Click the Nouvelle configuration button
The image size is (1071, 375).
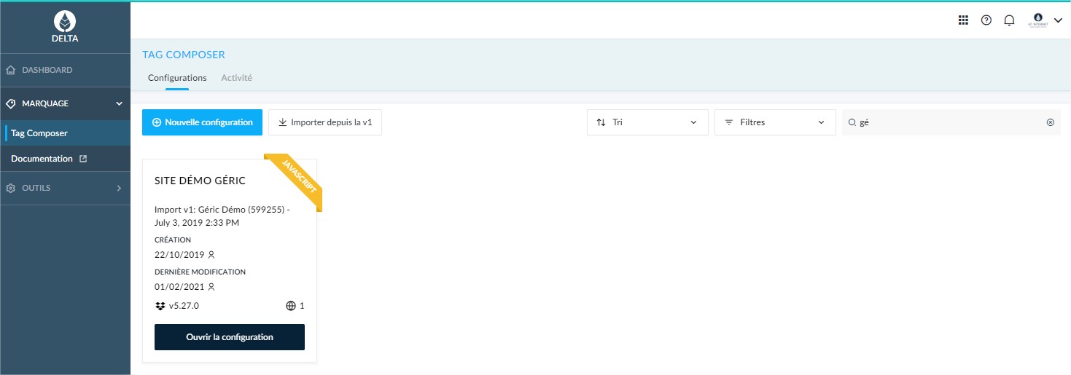tap(202, 122)
